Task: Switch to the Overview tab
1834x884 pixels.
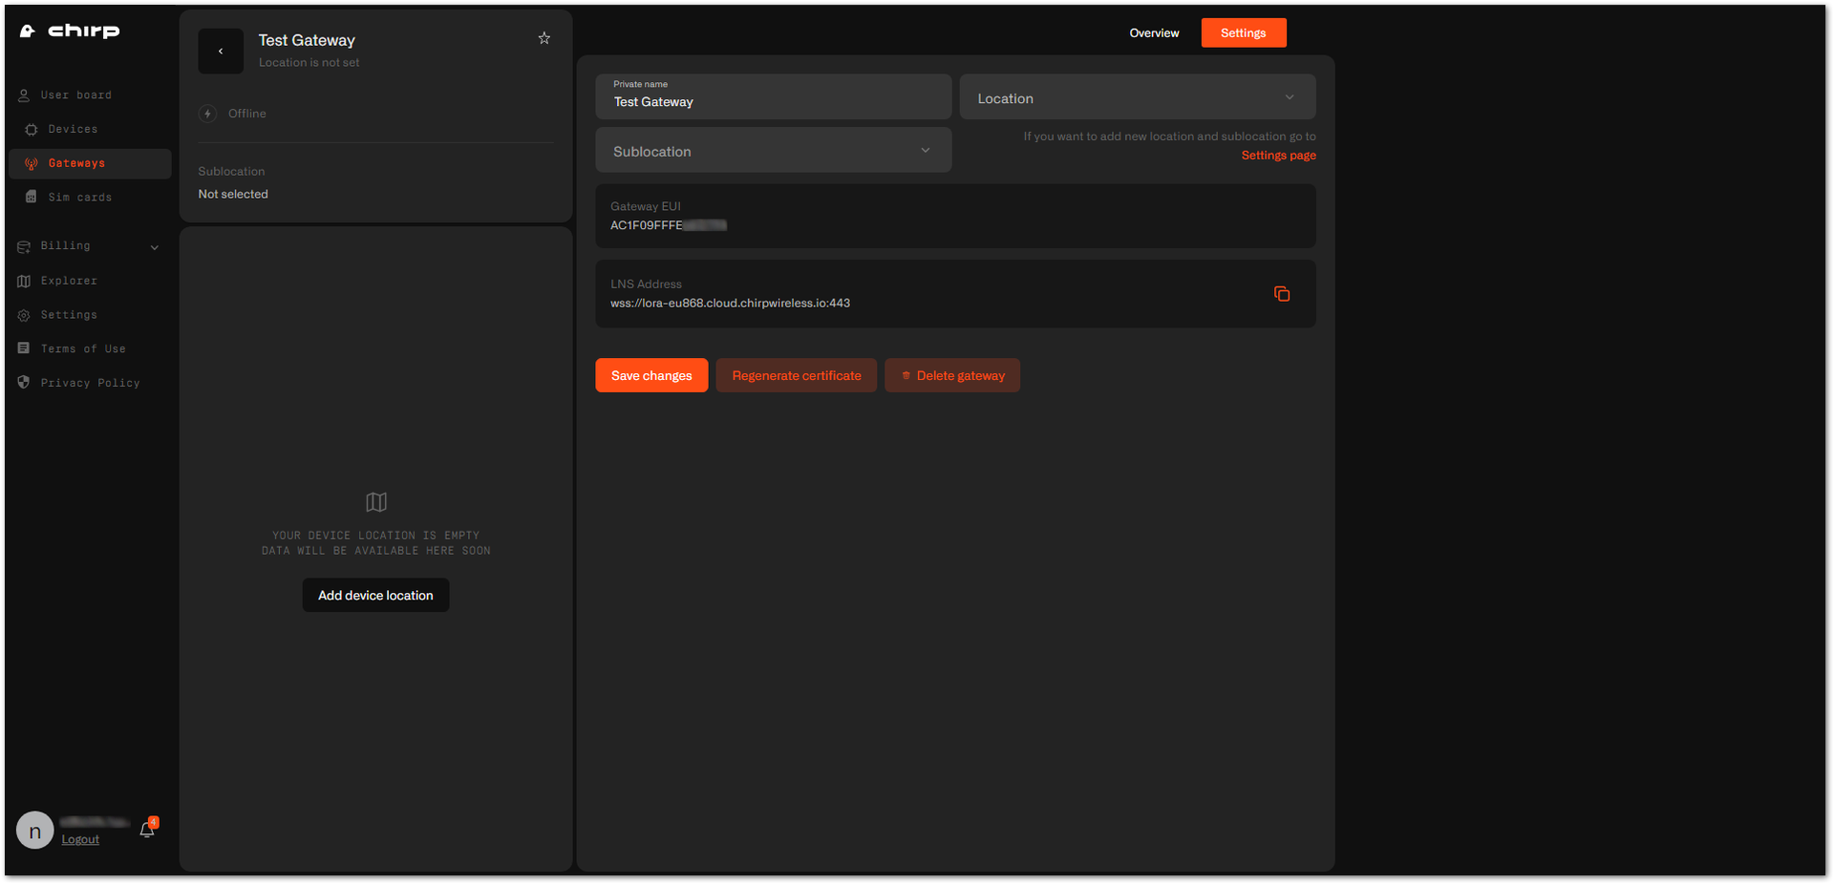Action: pyautogui.click(x=1154, y=32)
